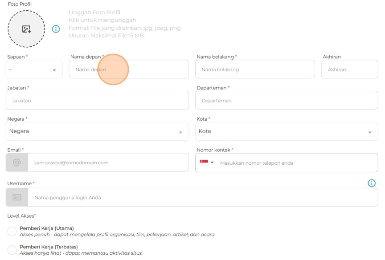Screen dimensions: 385x260
Task: Focus the Nama belakang text field
Action: 255,69
